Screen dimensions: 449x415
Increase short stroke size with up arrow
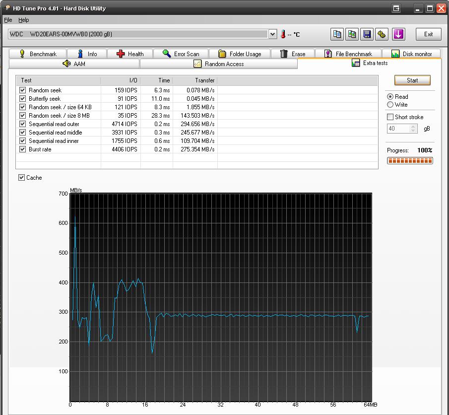click(x=413, y=127)
